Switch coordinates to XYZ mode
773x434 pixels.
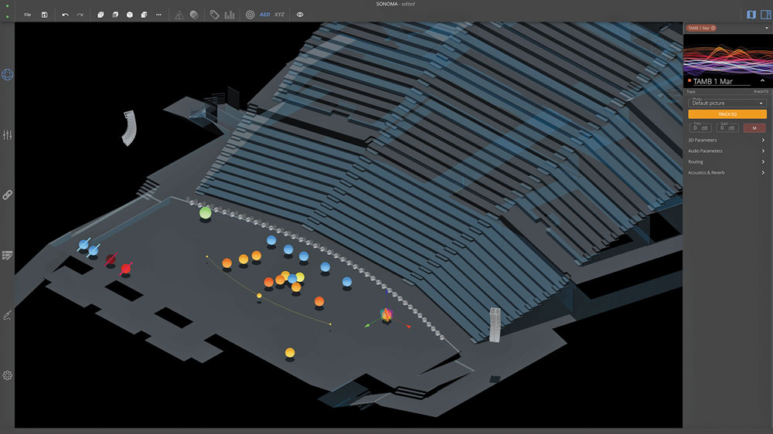[280, 15]
